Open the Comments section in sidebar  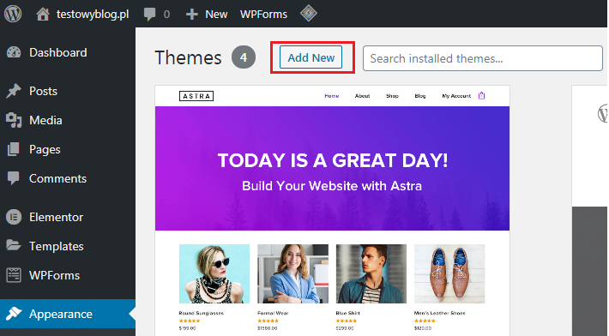tap(57, 178)
